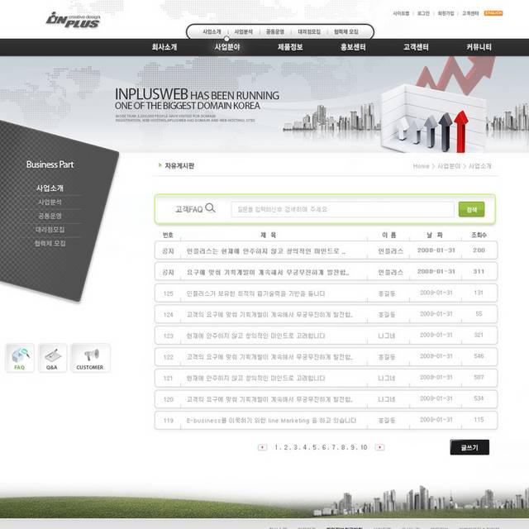Select 사업소개 in the rounded top submenu

coord(212,31)
